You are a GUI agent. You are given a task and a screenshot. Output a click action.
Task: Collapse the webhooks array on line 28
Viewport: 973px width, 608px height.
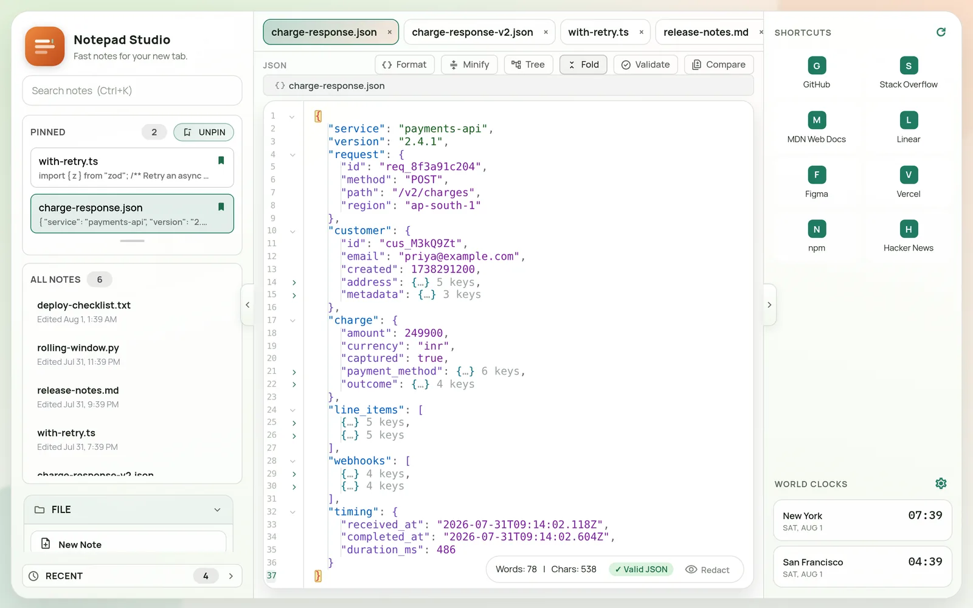(x=293, y=461)
